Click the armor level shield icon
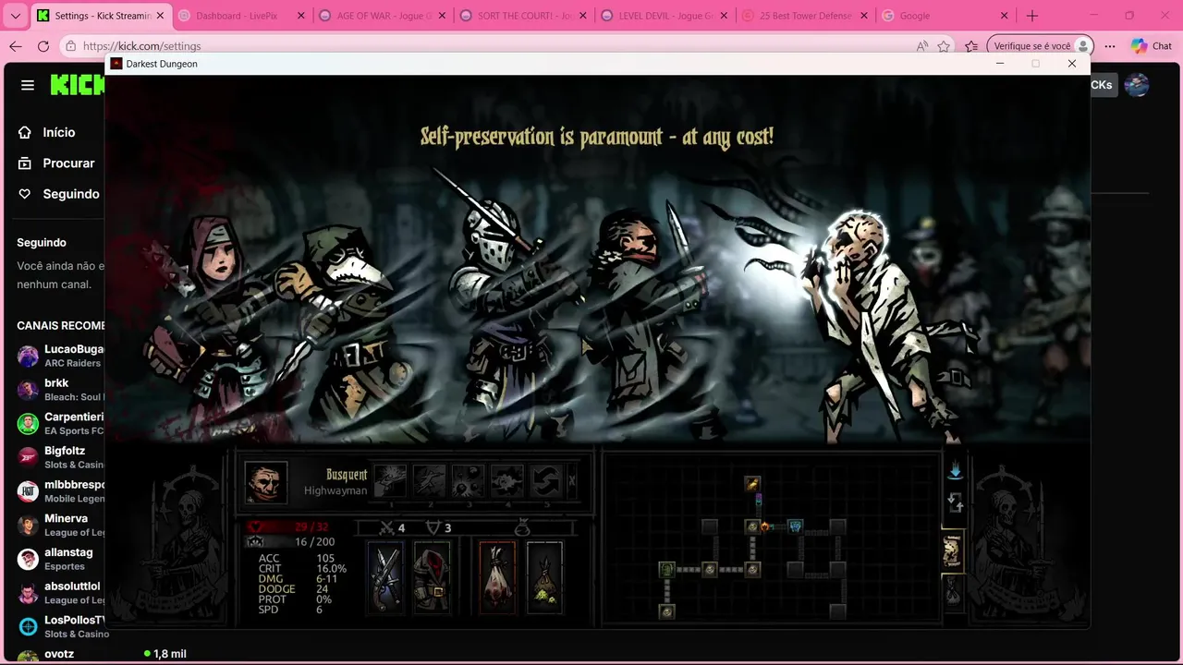This screenshot has height=665, width=1183. 433,527
